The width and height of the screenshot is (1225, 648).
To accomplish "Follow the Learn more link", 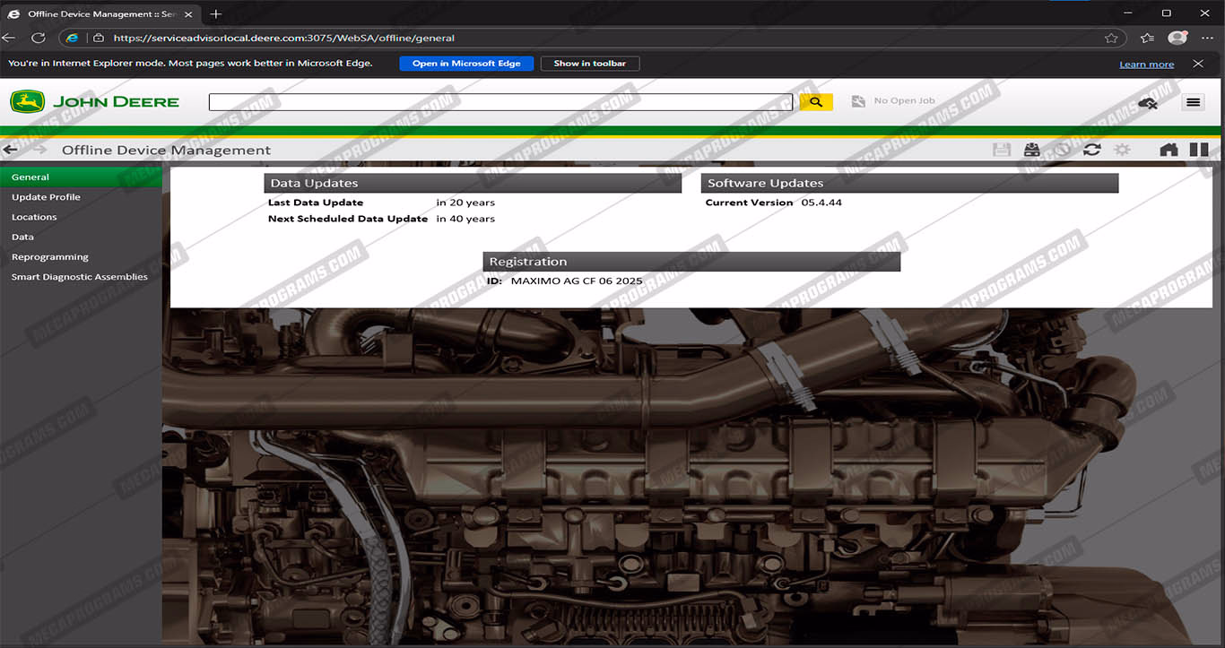I will coord(1146,65).
